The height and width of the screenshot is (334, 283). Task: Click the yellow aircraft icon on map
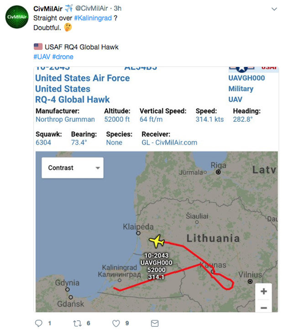coord(157,241)
